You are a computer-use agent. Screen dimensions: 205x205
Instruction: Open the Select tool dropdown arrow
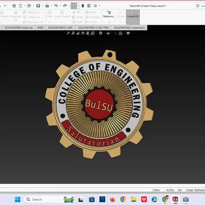click(78, 6)
